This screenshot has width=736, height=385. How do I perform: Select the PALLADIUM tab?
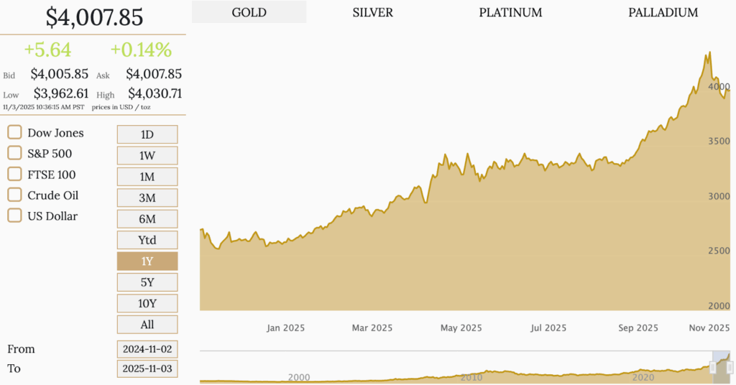pyautogui.click(x=663, y=12)
